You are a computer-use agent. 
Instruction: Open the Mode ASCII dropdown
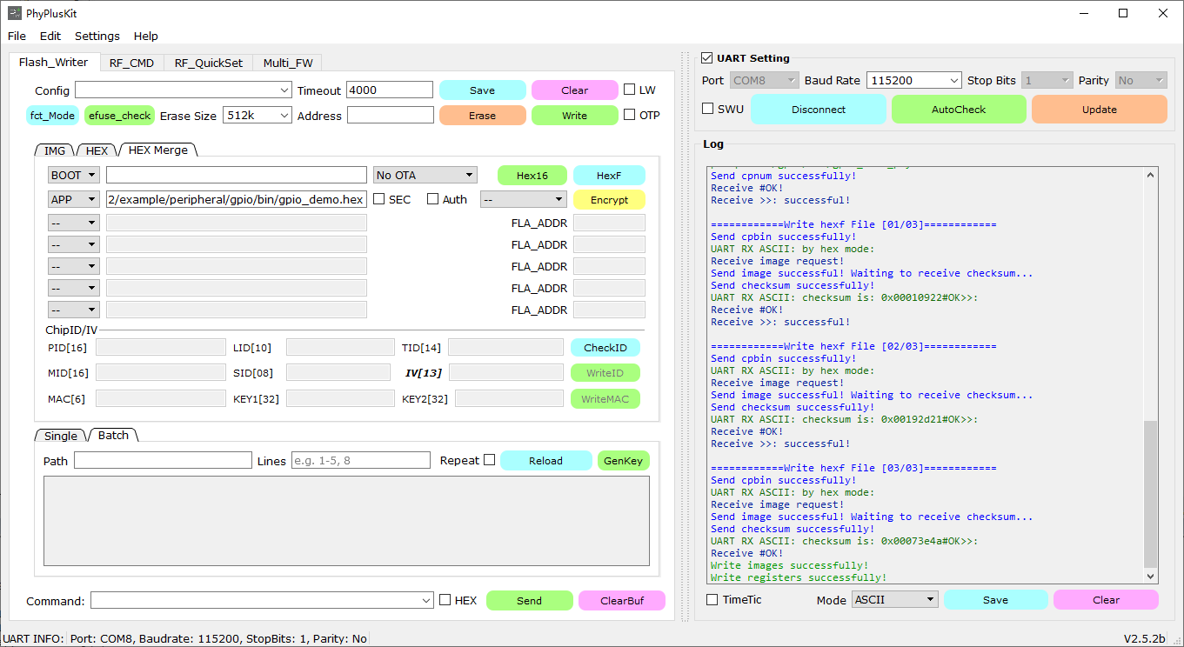pyautogui.click(x=894, y=599)
